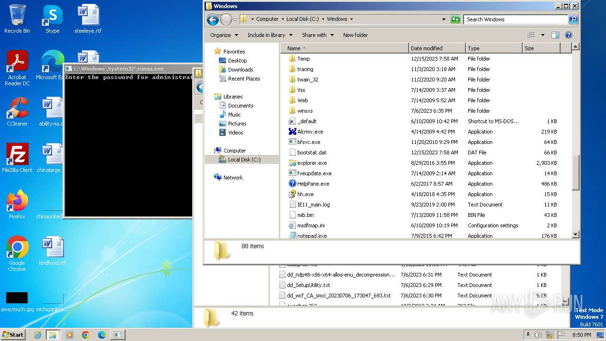Screen dimensions: 606x341
Task: Open FileZilla Client shortcut
Action: [x=17, y=158]
